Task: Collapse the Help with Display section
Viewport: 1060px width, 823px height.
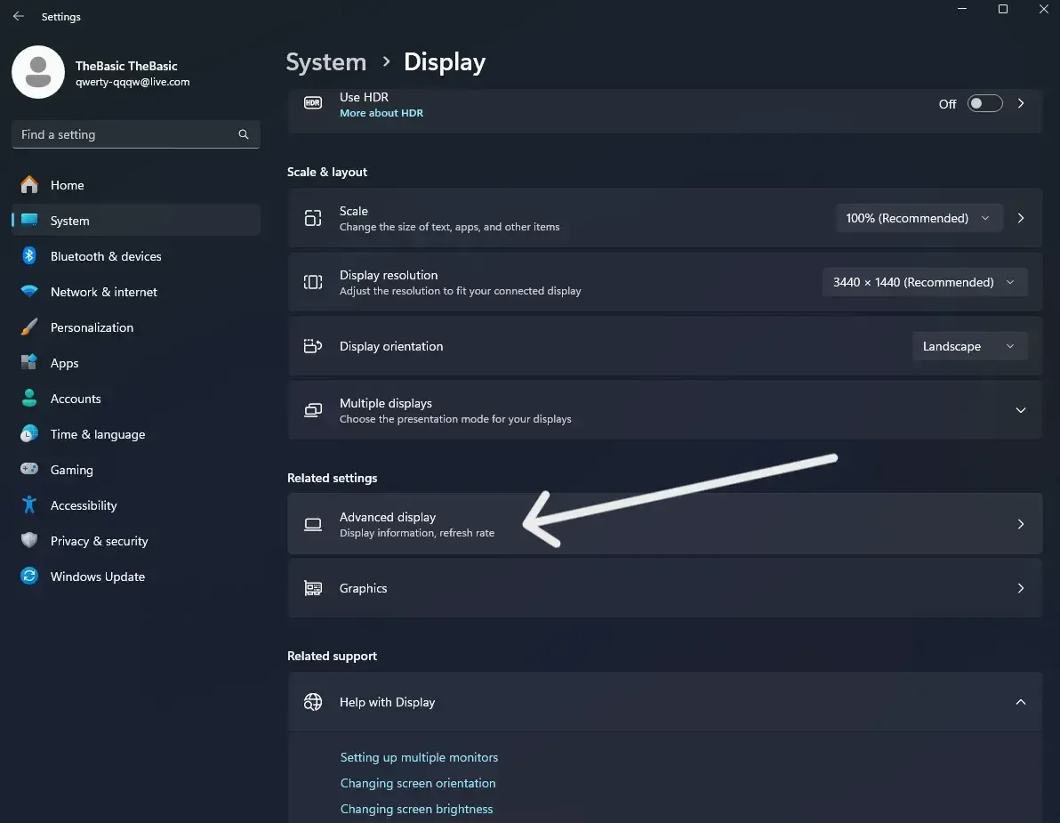Action: click(1020, 702)
